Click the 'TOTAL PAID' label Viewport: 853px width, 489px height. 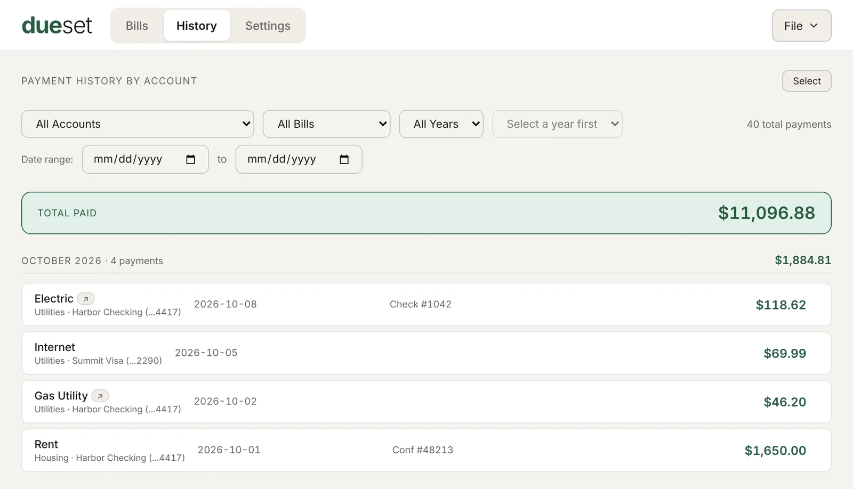pos(67,213)
